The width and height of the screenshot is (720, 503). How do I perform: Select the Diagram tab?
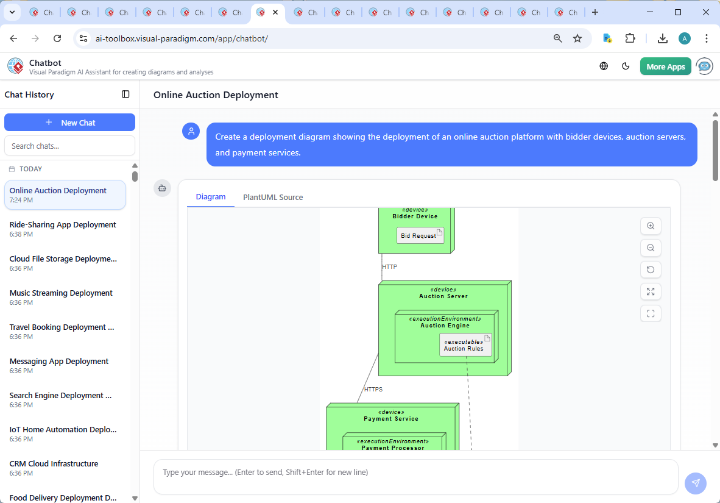(x=211, y=196)
